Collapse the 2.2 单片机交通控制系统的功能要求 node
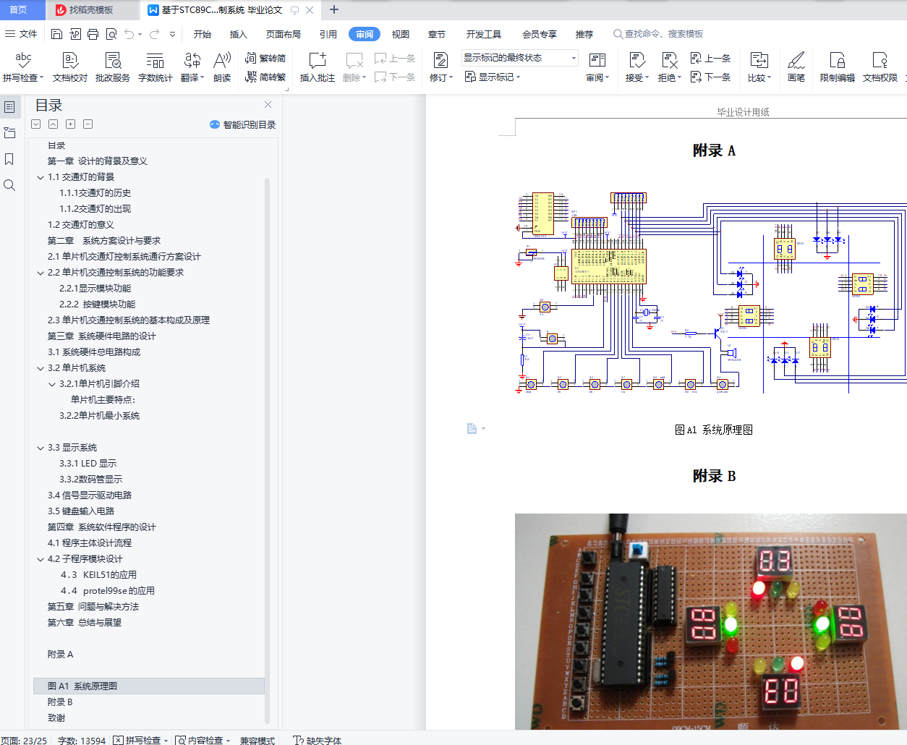 tap(41, 273)
